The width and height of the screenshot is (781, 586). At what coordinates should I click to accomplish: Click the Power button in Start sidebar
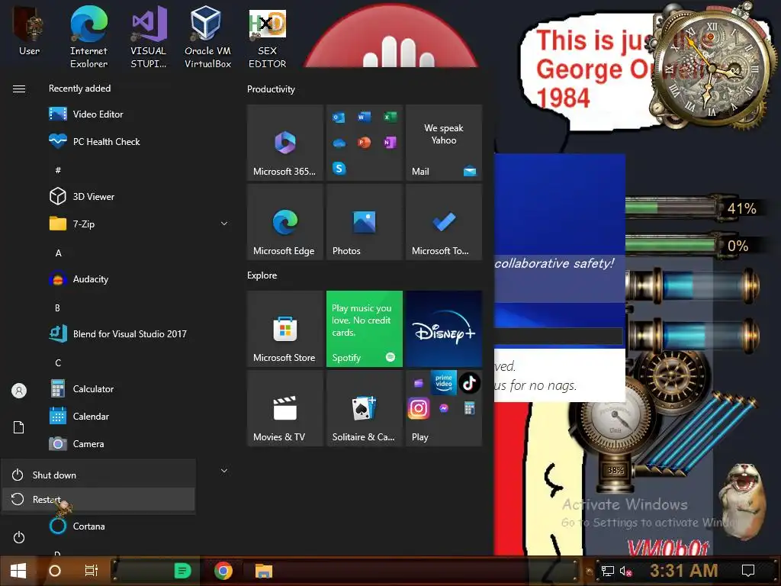(19, 537)
